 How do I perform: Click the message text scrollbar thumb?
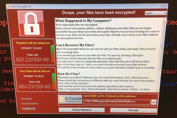click(162, 46)
